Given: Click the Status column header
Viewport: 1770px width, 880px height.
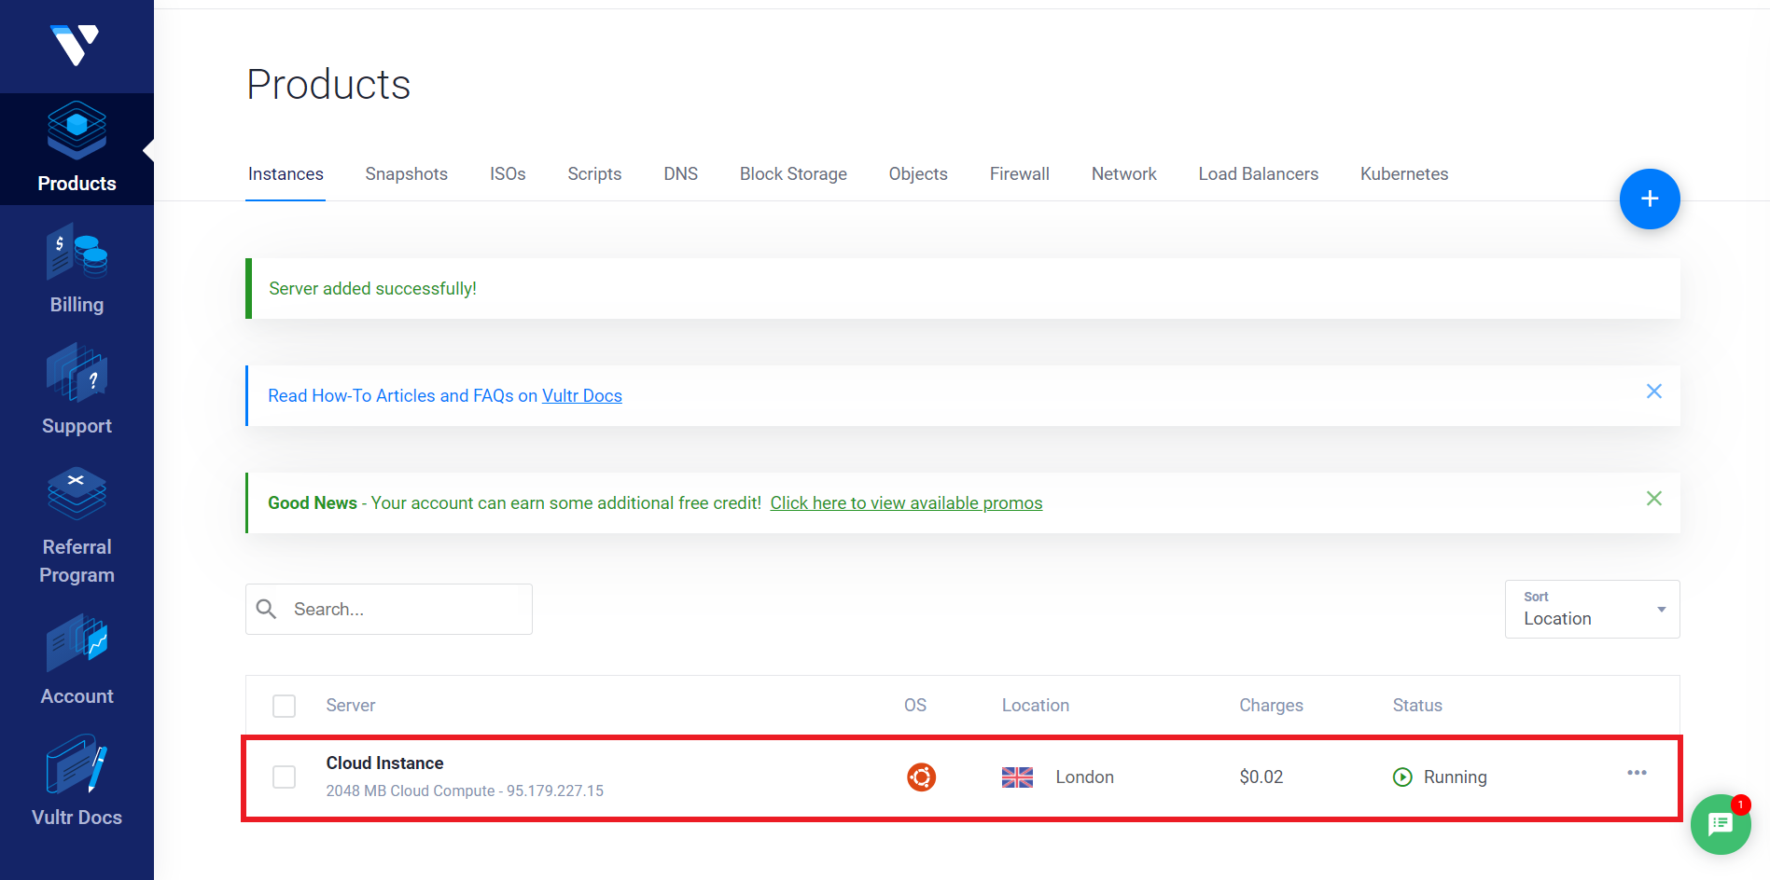Looking at the screenshot, I should tap(1416, 706).
